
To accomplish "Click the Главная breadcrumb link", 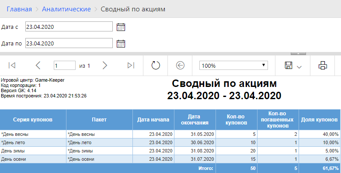I will [x=19, y=9].
